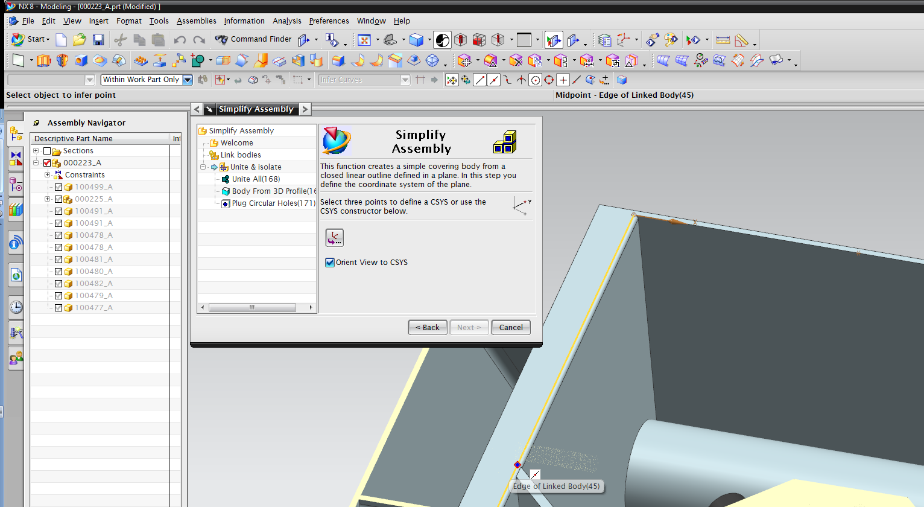924x507 pixels.
Task: Open the Within Work Part Only dropdown
Action: click(x=188, y=80)
